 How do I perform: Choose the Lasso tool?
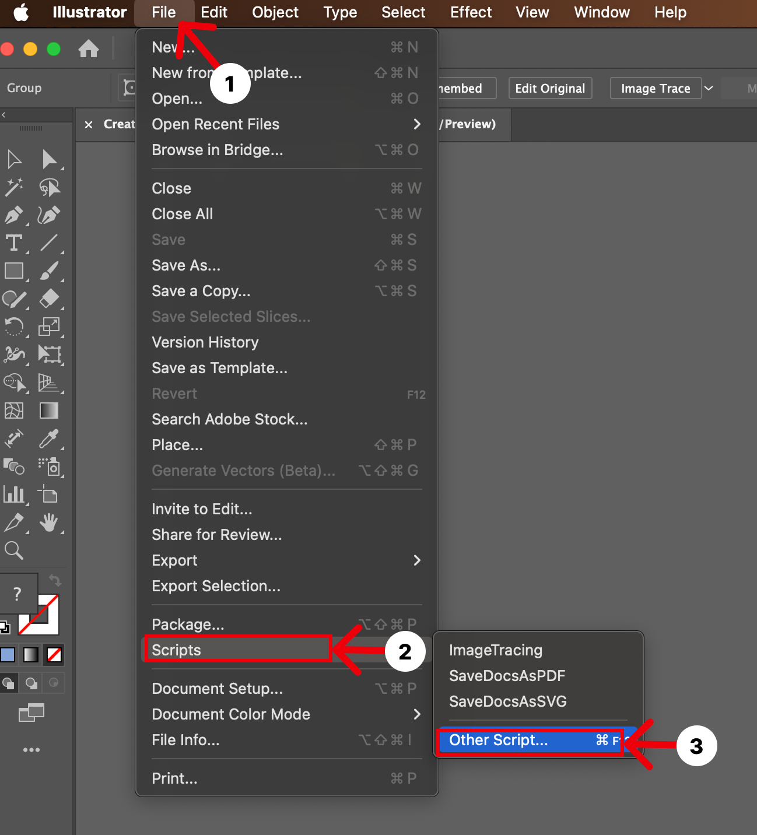[x=49, y=187]
